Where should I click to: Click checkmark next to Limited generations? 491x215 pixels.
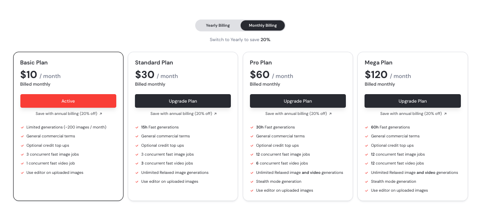22,127
